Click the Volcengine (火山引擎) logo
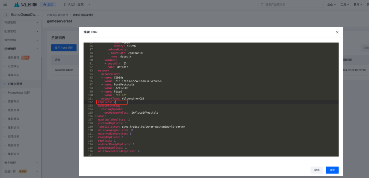Screen dimensions: 369x178 click(x=25, y=4)
